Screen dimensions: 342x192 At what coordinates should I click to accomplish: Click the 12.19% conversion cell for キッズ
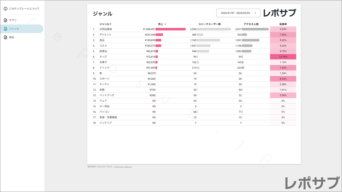283,57
